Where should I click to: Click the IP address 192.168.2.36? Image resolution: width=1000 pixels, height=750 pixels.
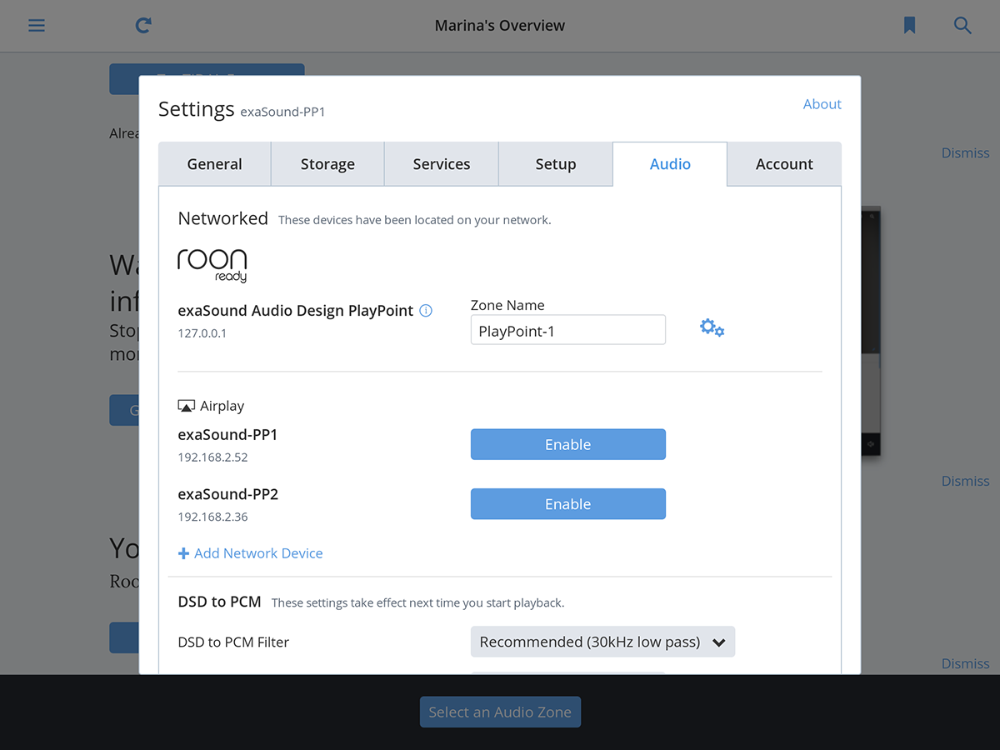click(x=212, y=517)
